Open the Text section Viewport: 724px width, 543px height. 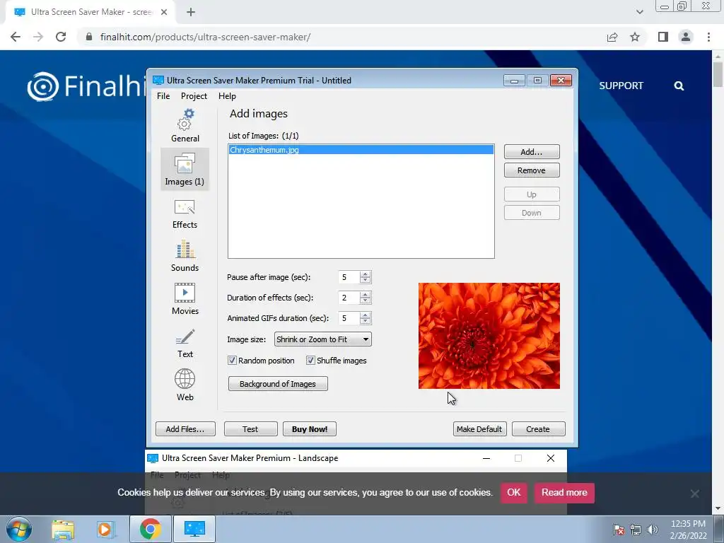pos(185,344)
